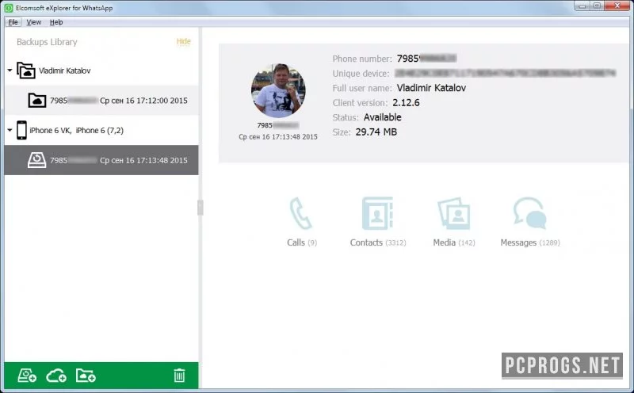The width and height of the screenshot is (634, 393).
Task: Add backup from folder
Action: tap(86, 376)
